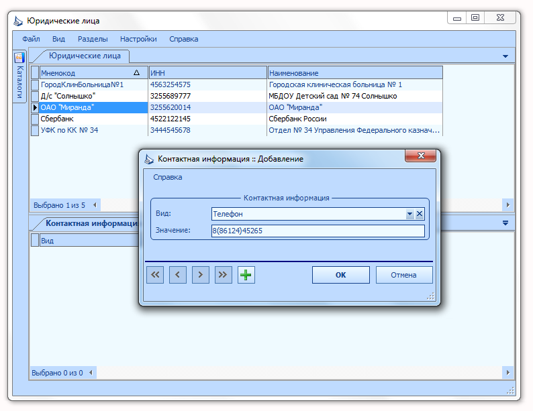
Task: Clear the Вид field with X icon
Action: pyautogui.click(x=420, y=214)
